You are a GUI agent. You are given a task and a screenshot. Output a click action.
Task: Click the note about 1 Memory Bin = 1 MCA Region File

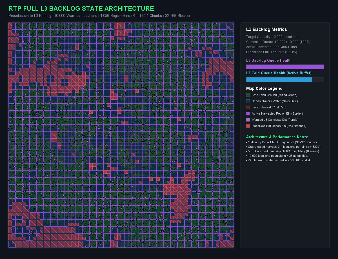pyautogui.click(x=282, y=142)
